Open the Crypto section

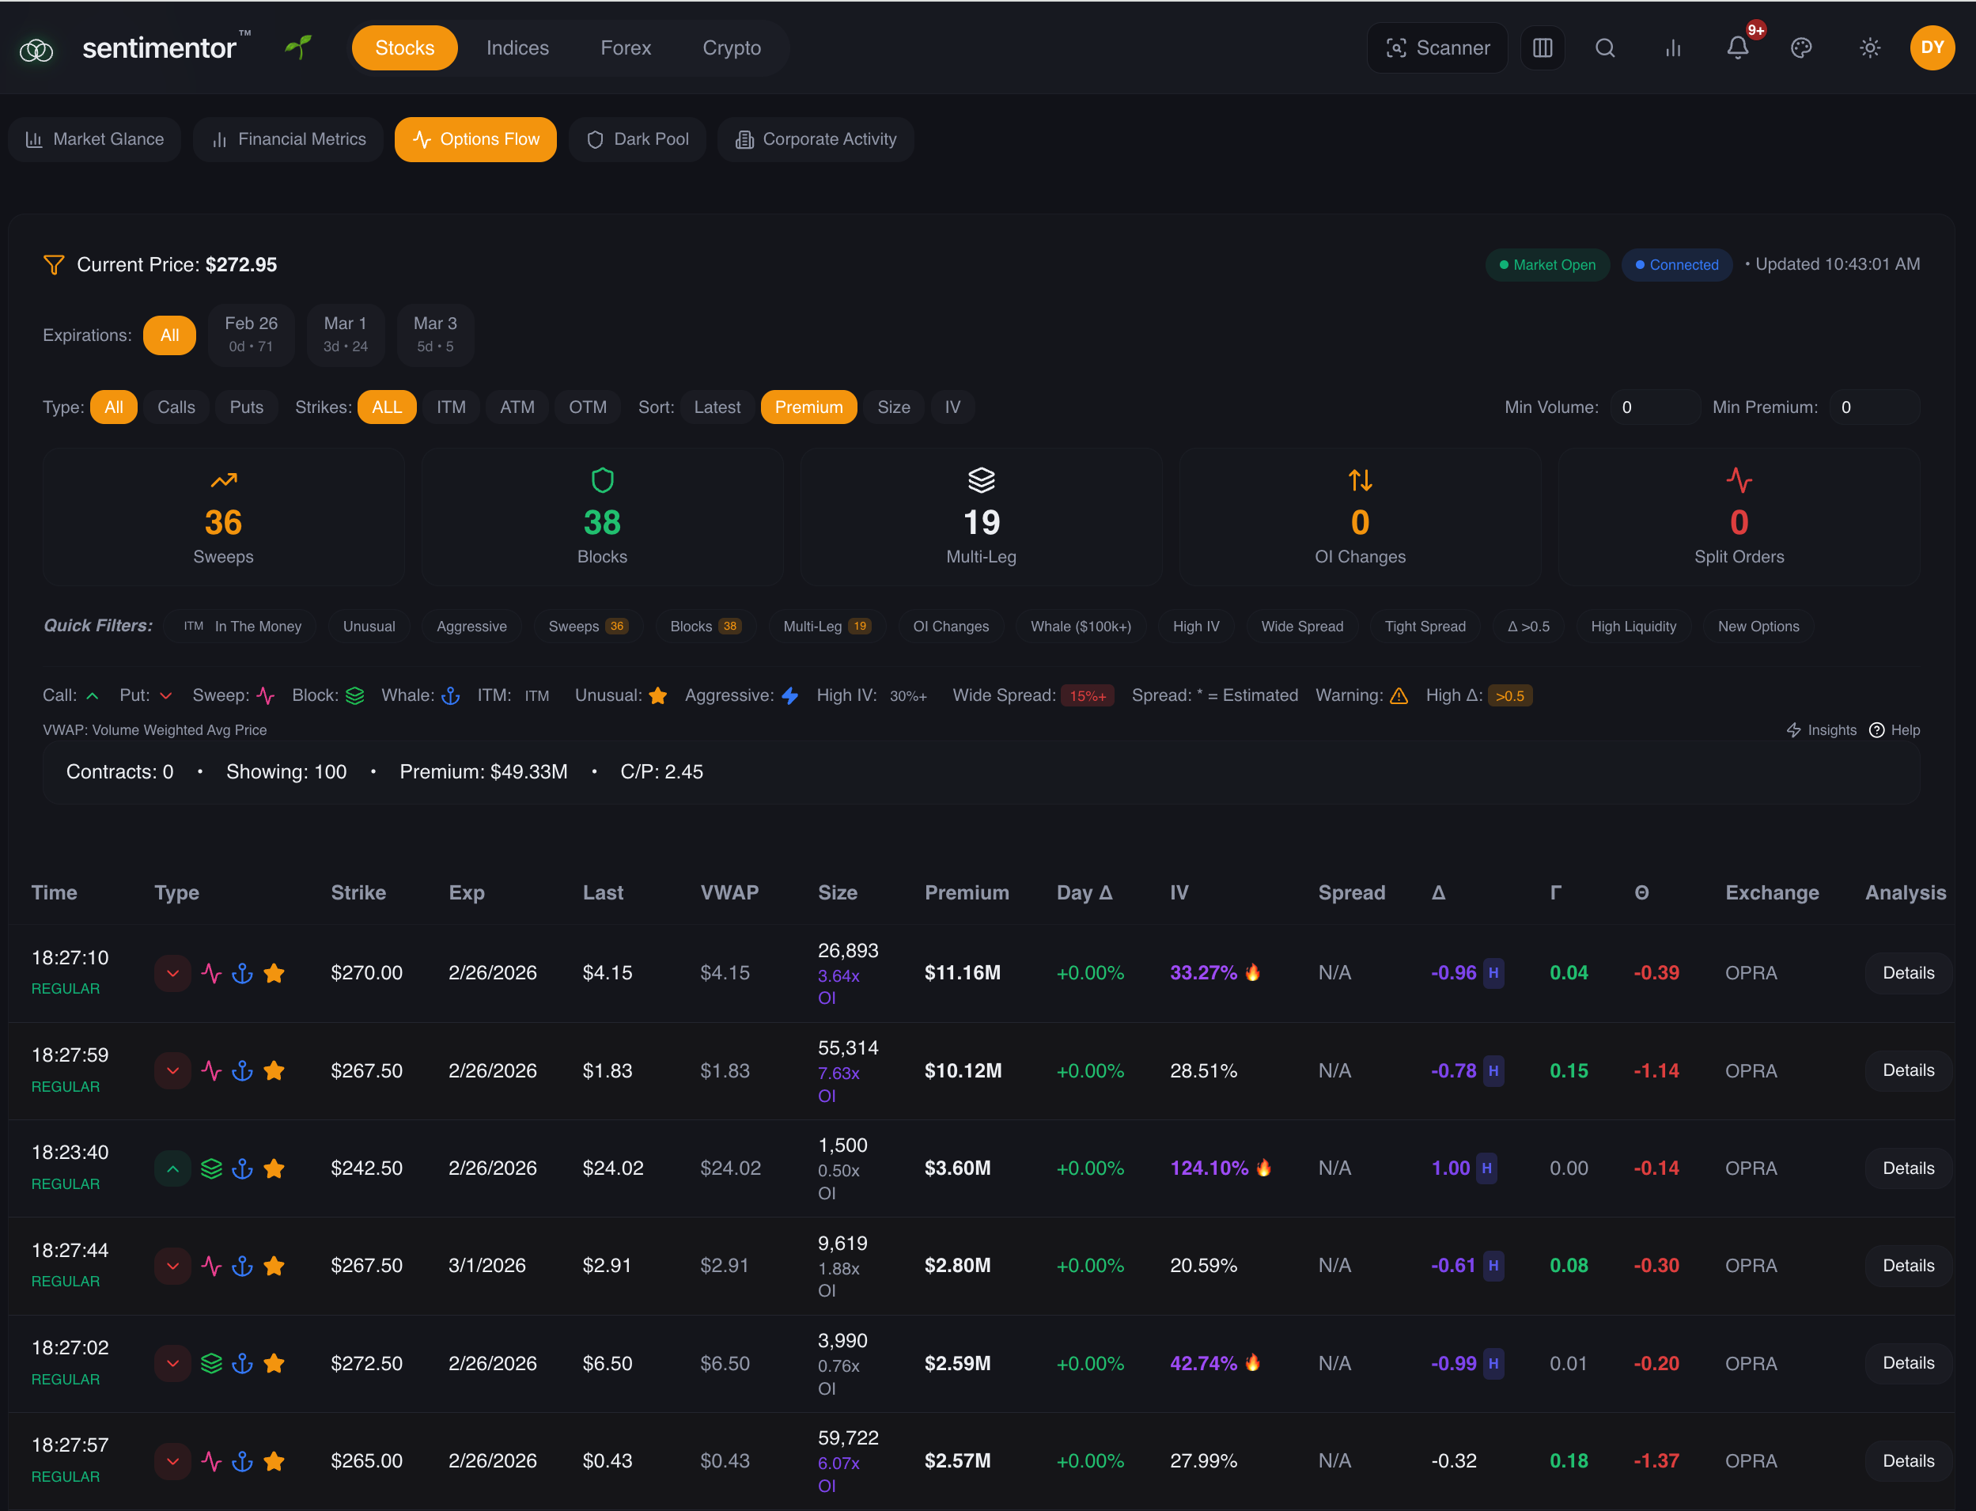(730, 47)
